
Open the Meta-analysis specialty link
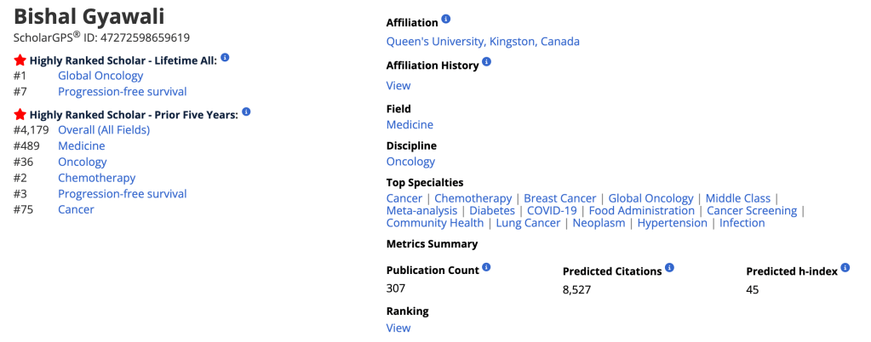pyautogui.click(x=422, y=211)
